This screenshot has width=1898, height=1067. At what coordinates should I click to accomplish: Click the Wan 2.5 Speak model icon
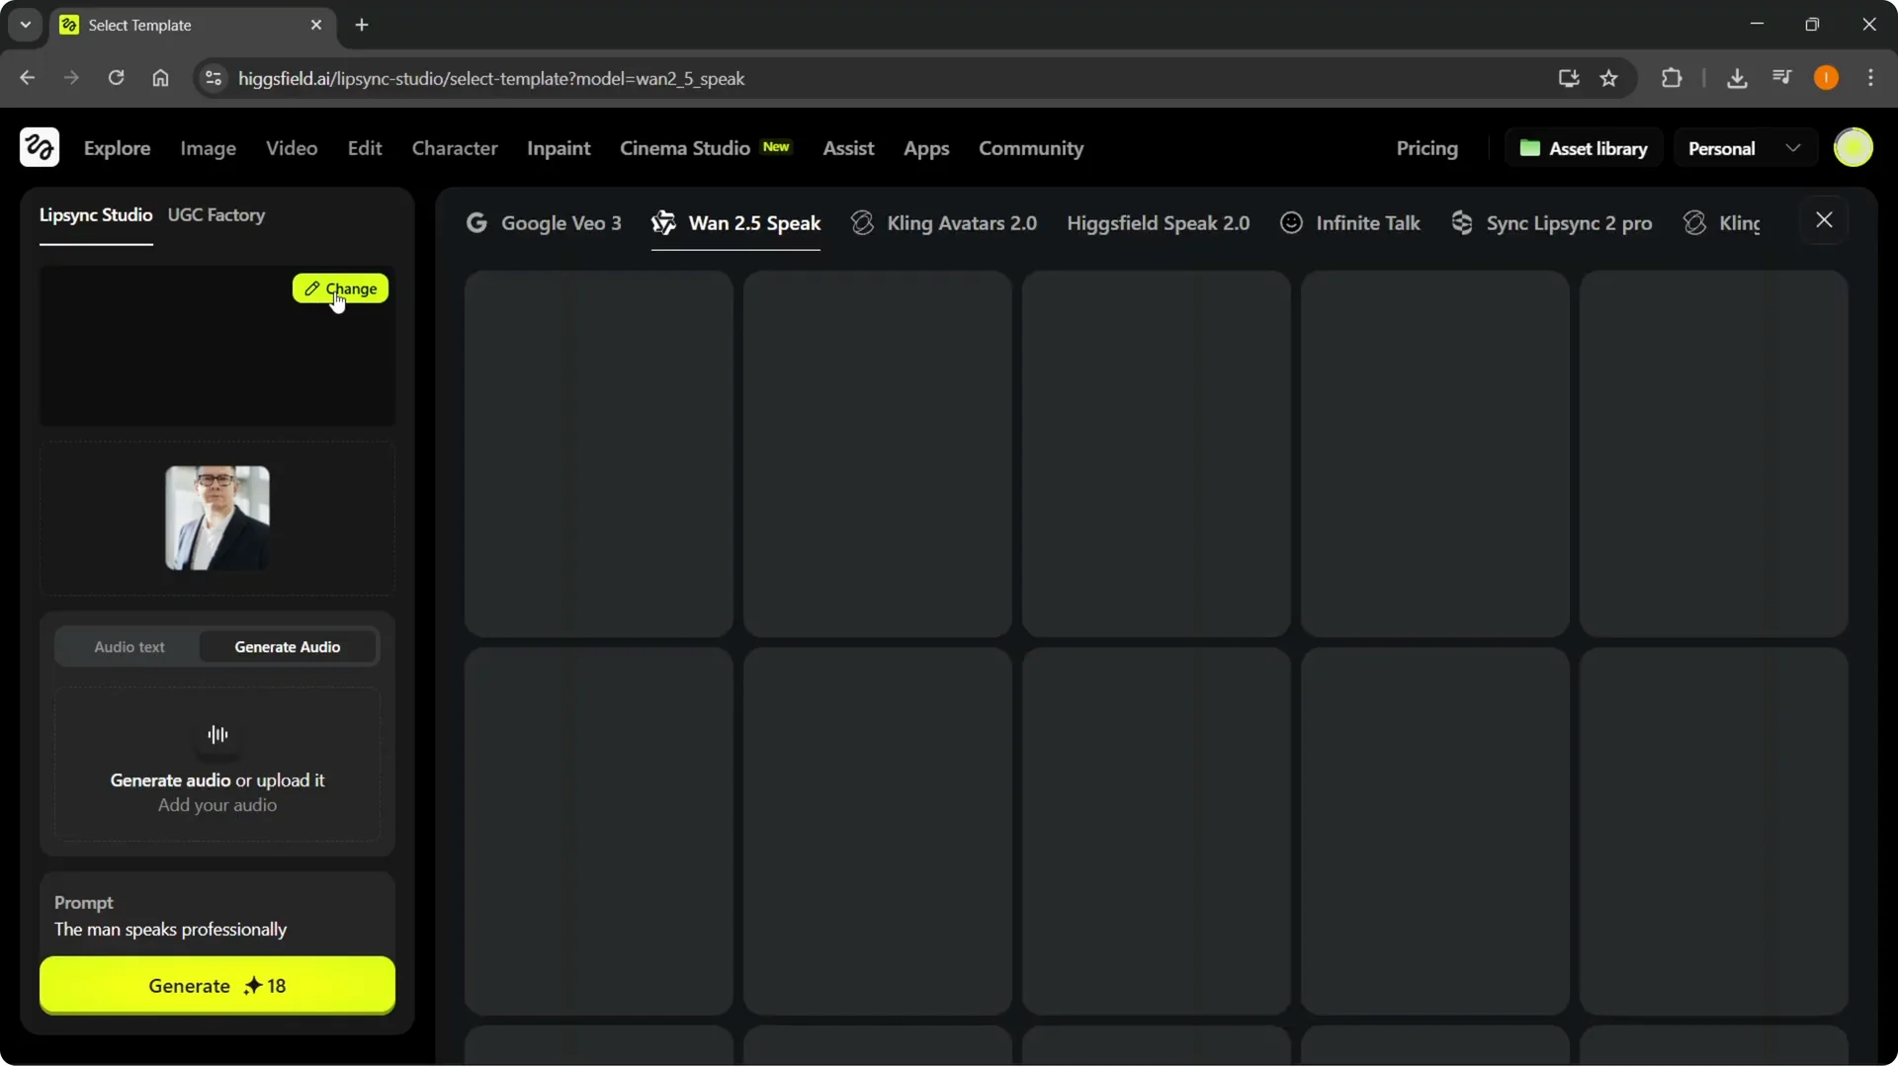tap(663, 223)
